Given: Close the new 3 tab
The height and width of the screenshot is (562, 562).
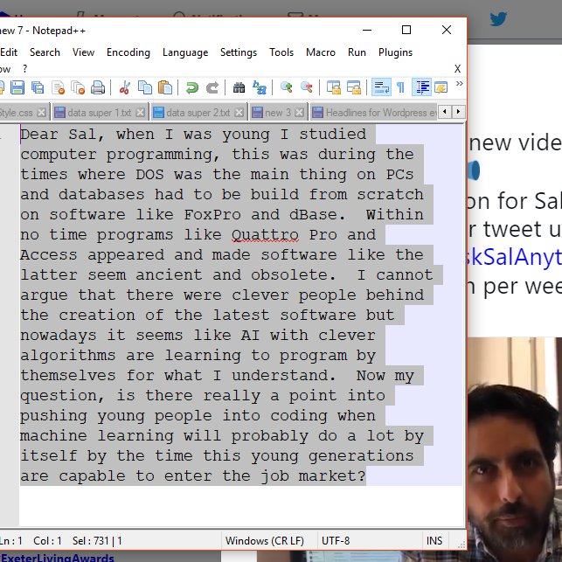Looking at the screenshot, I should pos(299,113).
